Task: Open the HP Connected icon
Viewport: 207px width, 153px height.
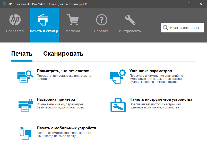Action: tap(15, 20)
